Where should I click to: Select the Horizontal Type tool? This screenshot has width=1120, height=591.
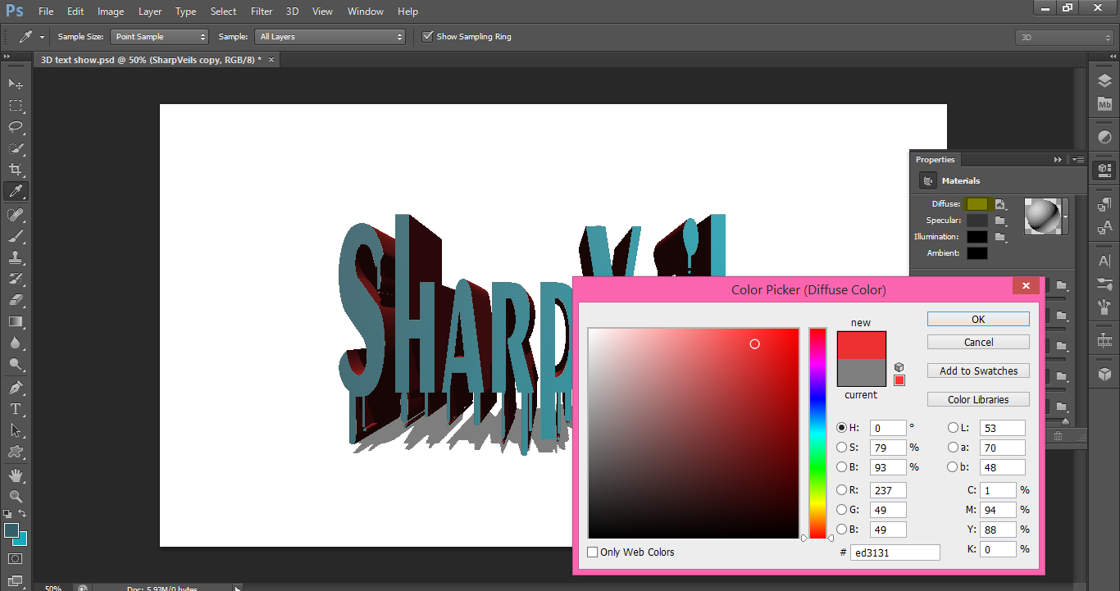[x=16, y=408]
